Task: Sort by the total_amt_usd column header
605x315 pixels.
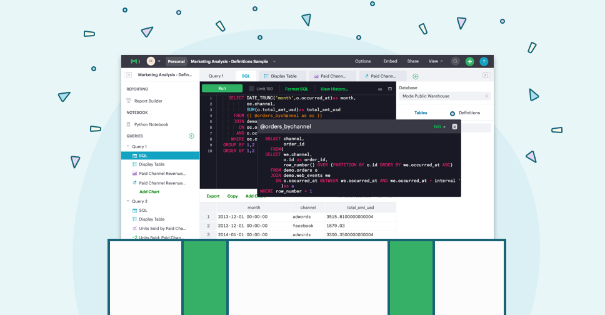Action: pyautogui.click(x=361, y=207)
